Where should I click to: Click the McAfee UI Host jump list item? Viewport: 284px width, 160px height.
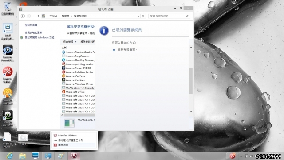(74, 136)
